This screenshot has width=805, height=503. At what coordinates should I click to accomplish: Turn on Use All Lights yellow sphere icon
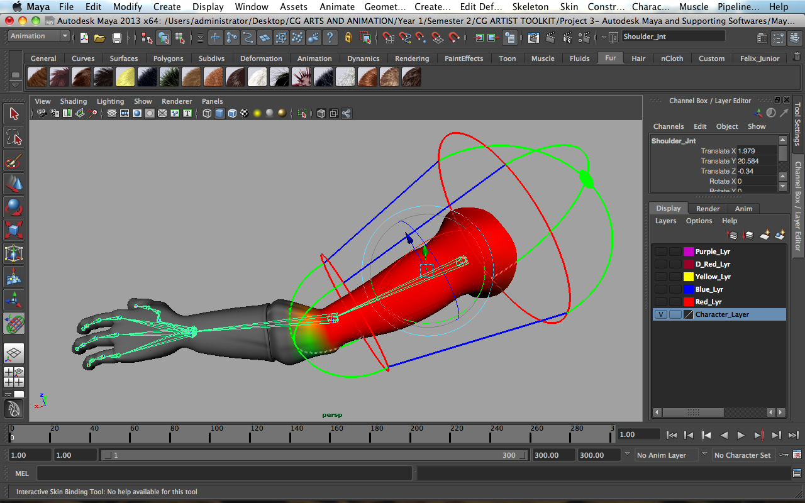[x=257, y=113]
